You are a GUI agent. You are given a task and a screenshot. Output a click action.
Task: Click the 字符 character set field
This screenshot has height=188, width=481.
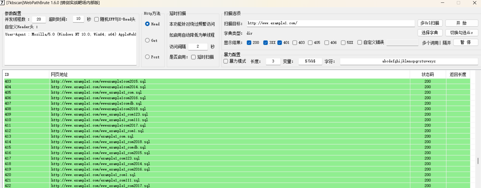point(409,61)
